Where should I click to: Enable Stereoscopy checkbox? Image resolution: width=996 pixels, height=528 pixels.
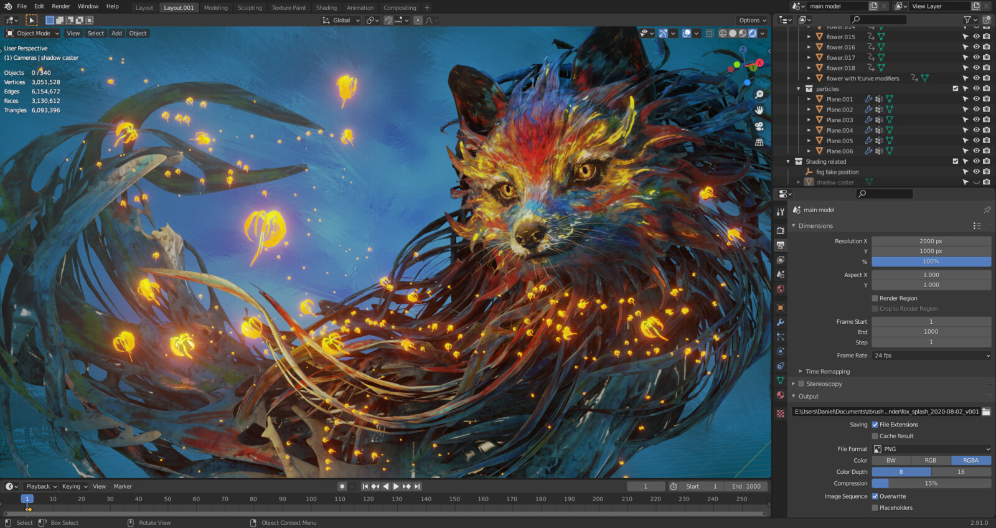(x=801, y=384)
